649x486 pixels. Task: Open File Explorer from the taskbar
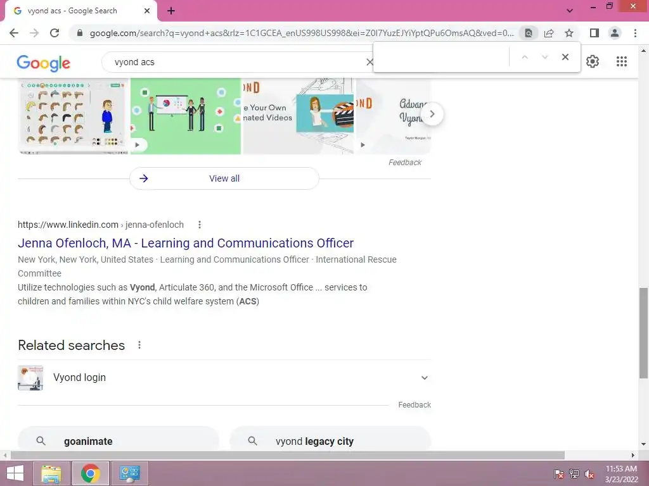[x=51, y=473]
